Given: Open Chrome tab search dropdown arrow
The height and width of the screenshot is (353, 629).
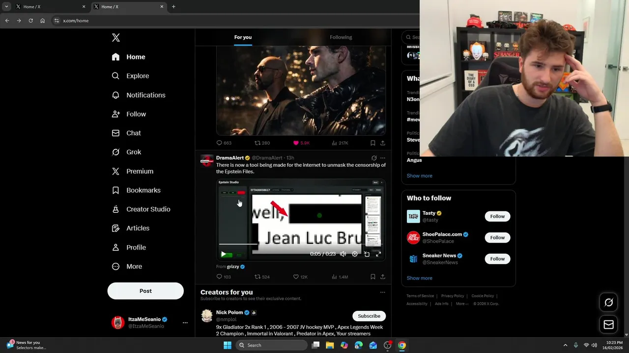Looking at the screenshot, I should 6,6.
